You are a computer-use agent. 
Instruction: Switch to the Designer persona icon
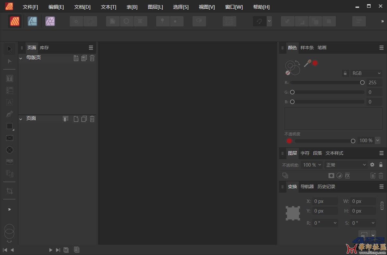click(x=32, y=21)
